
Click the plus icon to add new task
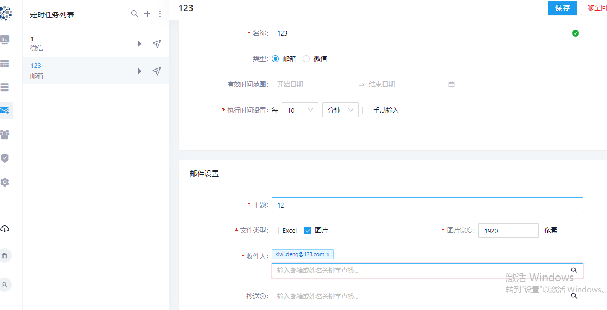pyautogui.click(x=147, y=14)
